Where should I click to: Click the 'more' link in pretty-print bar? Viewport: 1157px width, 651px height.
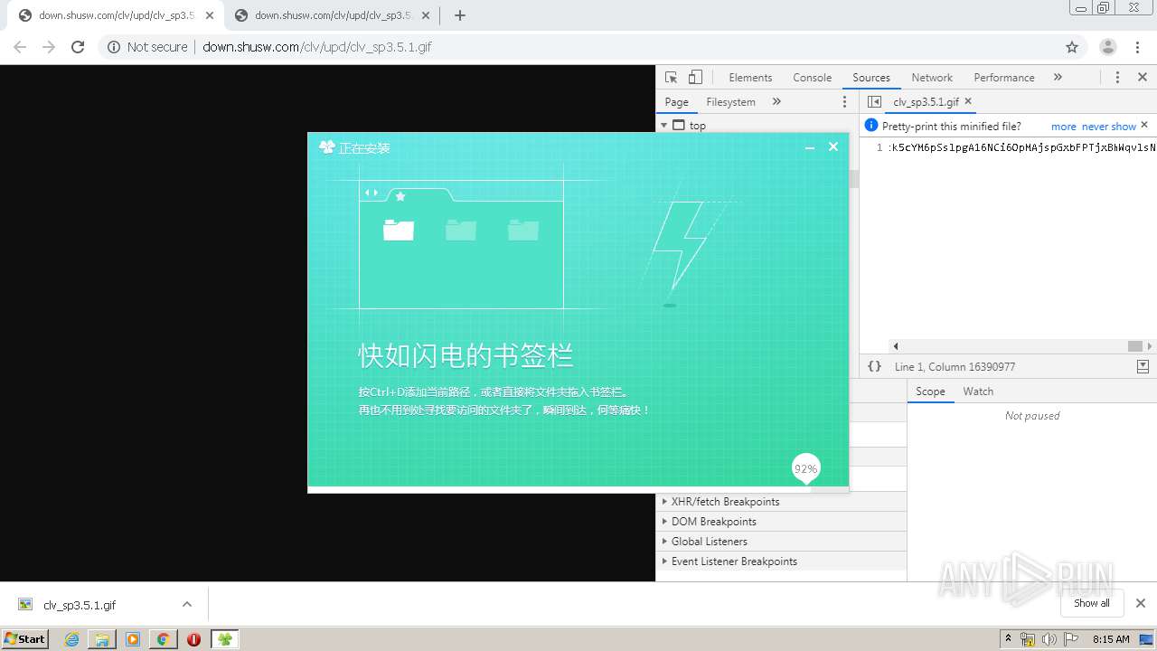pyautogui.click(x=1063, y=127)
